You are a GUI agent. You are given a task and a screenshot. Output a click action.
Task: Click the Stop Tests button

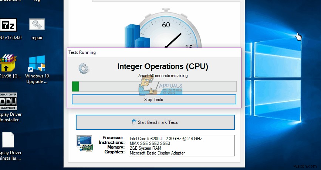click(x=154, y=100)
